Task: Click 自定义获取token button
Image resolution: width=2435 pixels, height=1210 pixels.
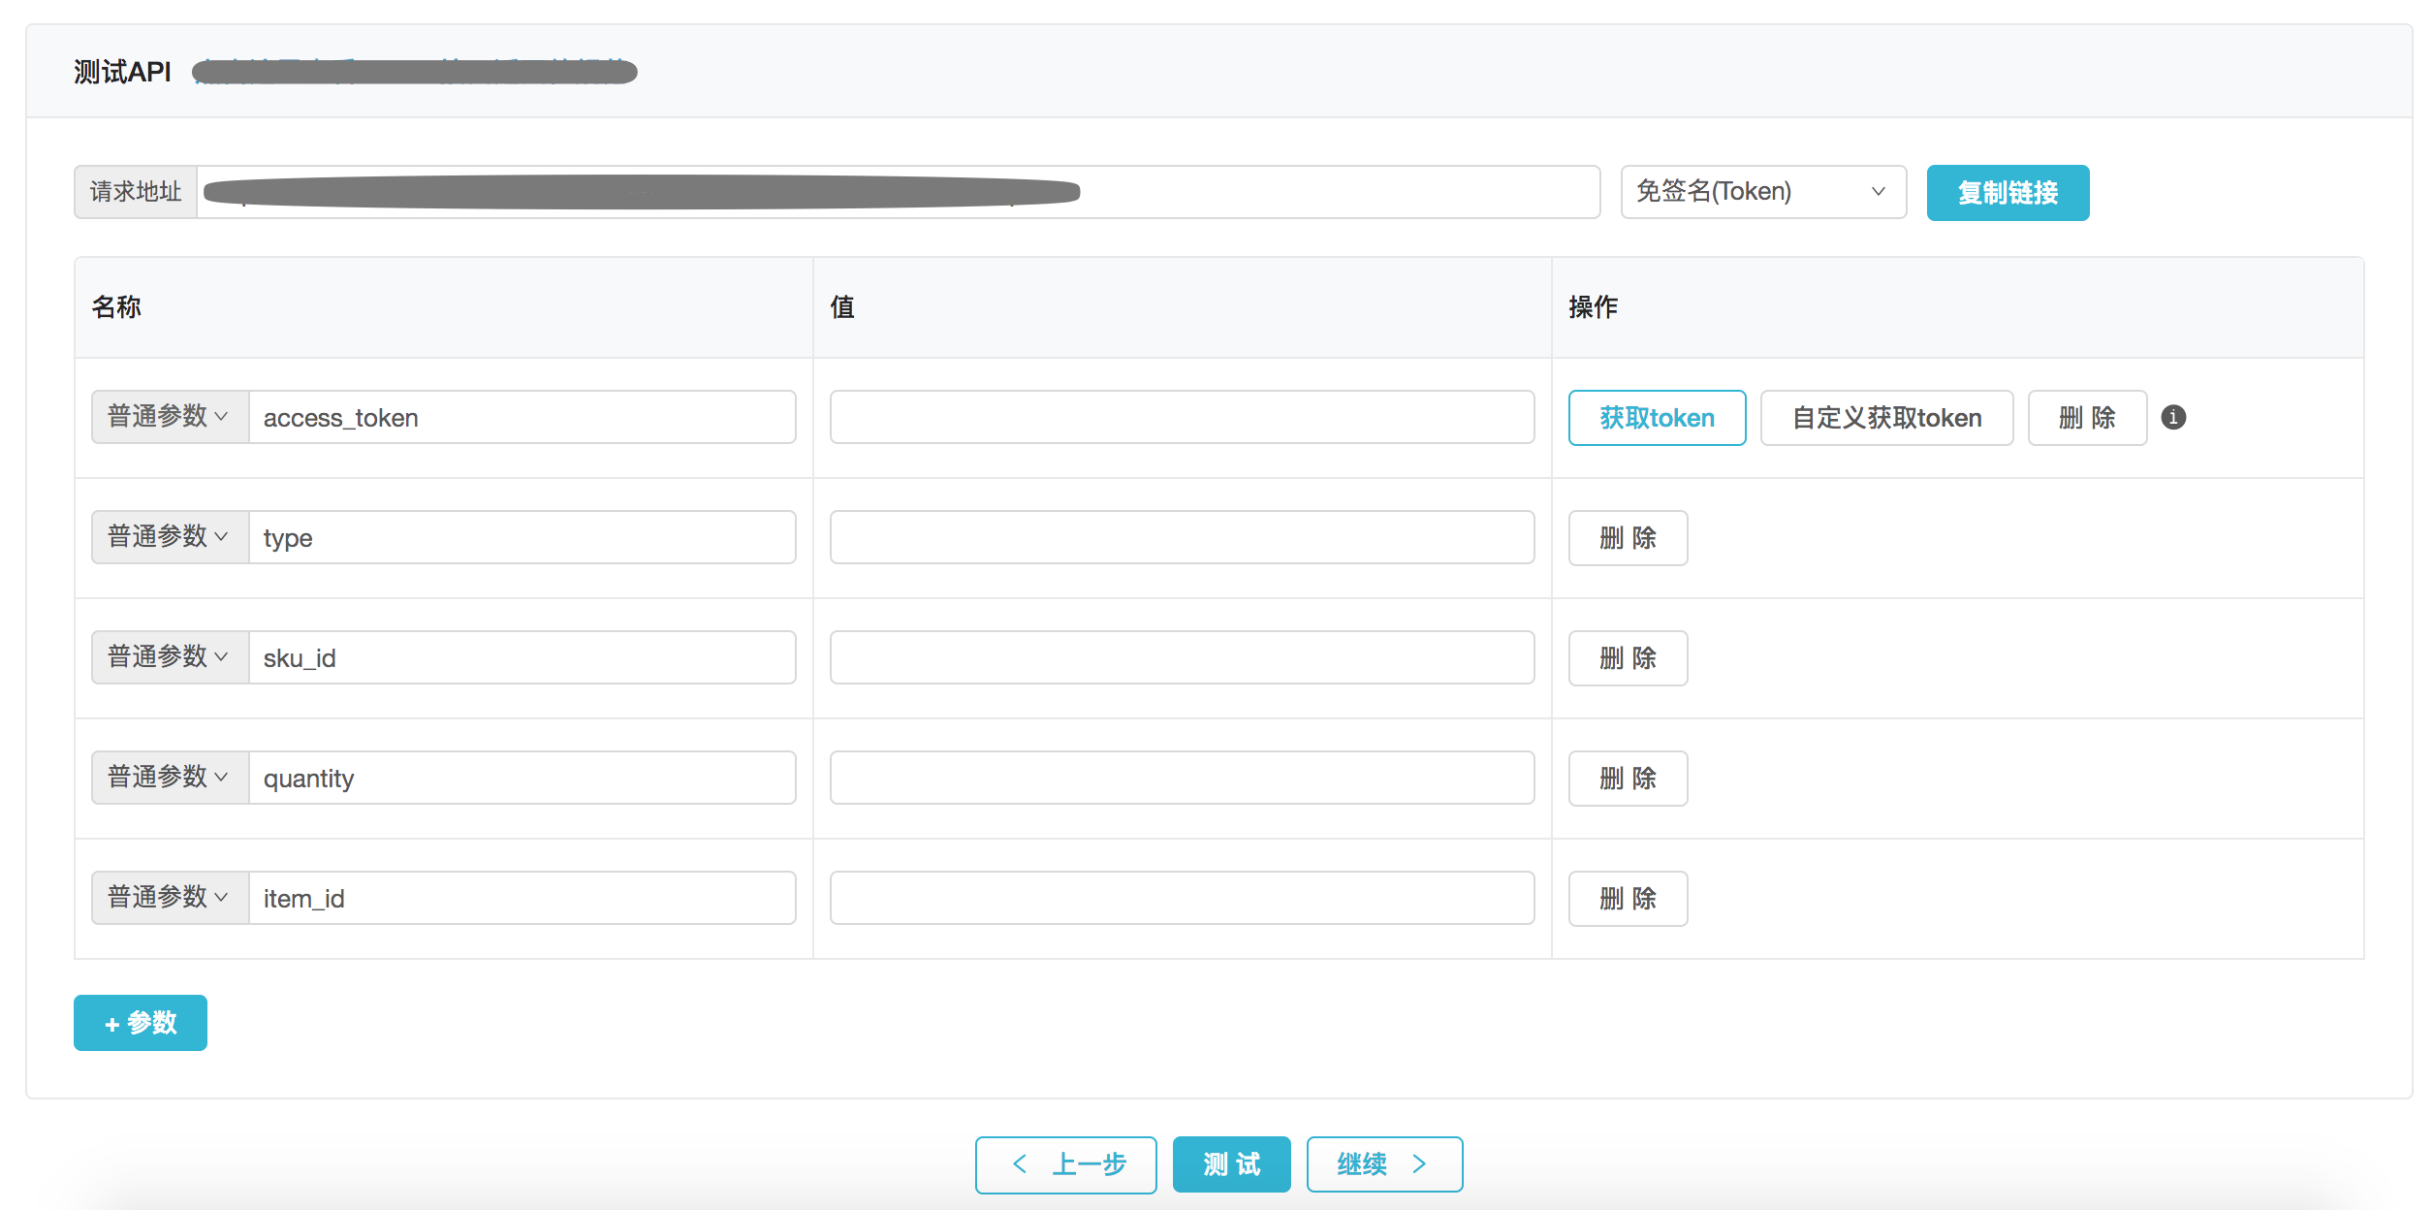Action: 1885,418
